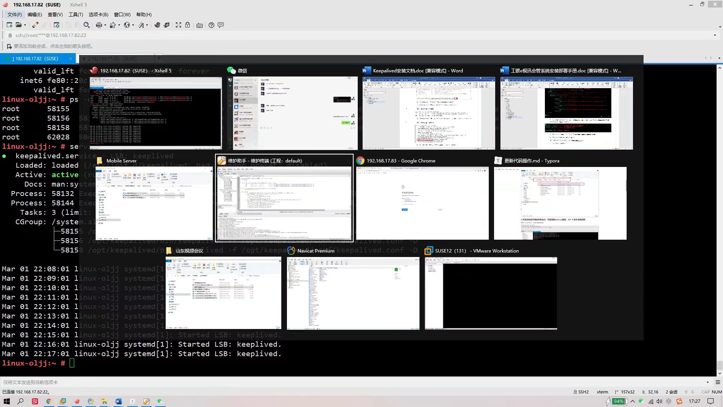Click the New Session toolbar icon
723x407 pixels.
pyautogui.click(x=9, y=25)
